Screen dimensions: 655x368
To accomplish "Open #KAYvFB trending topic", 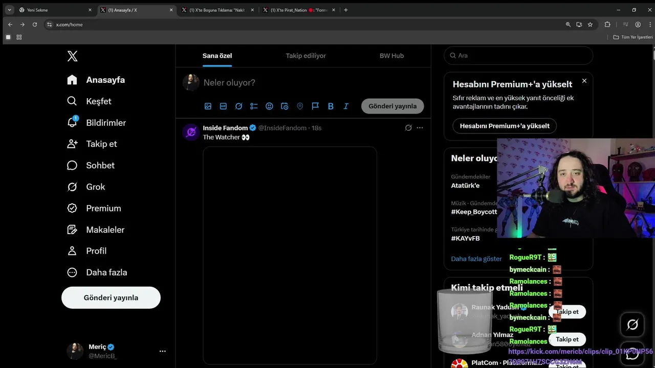I will click(x=465, y=238).
